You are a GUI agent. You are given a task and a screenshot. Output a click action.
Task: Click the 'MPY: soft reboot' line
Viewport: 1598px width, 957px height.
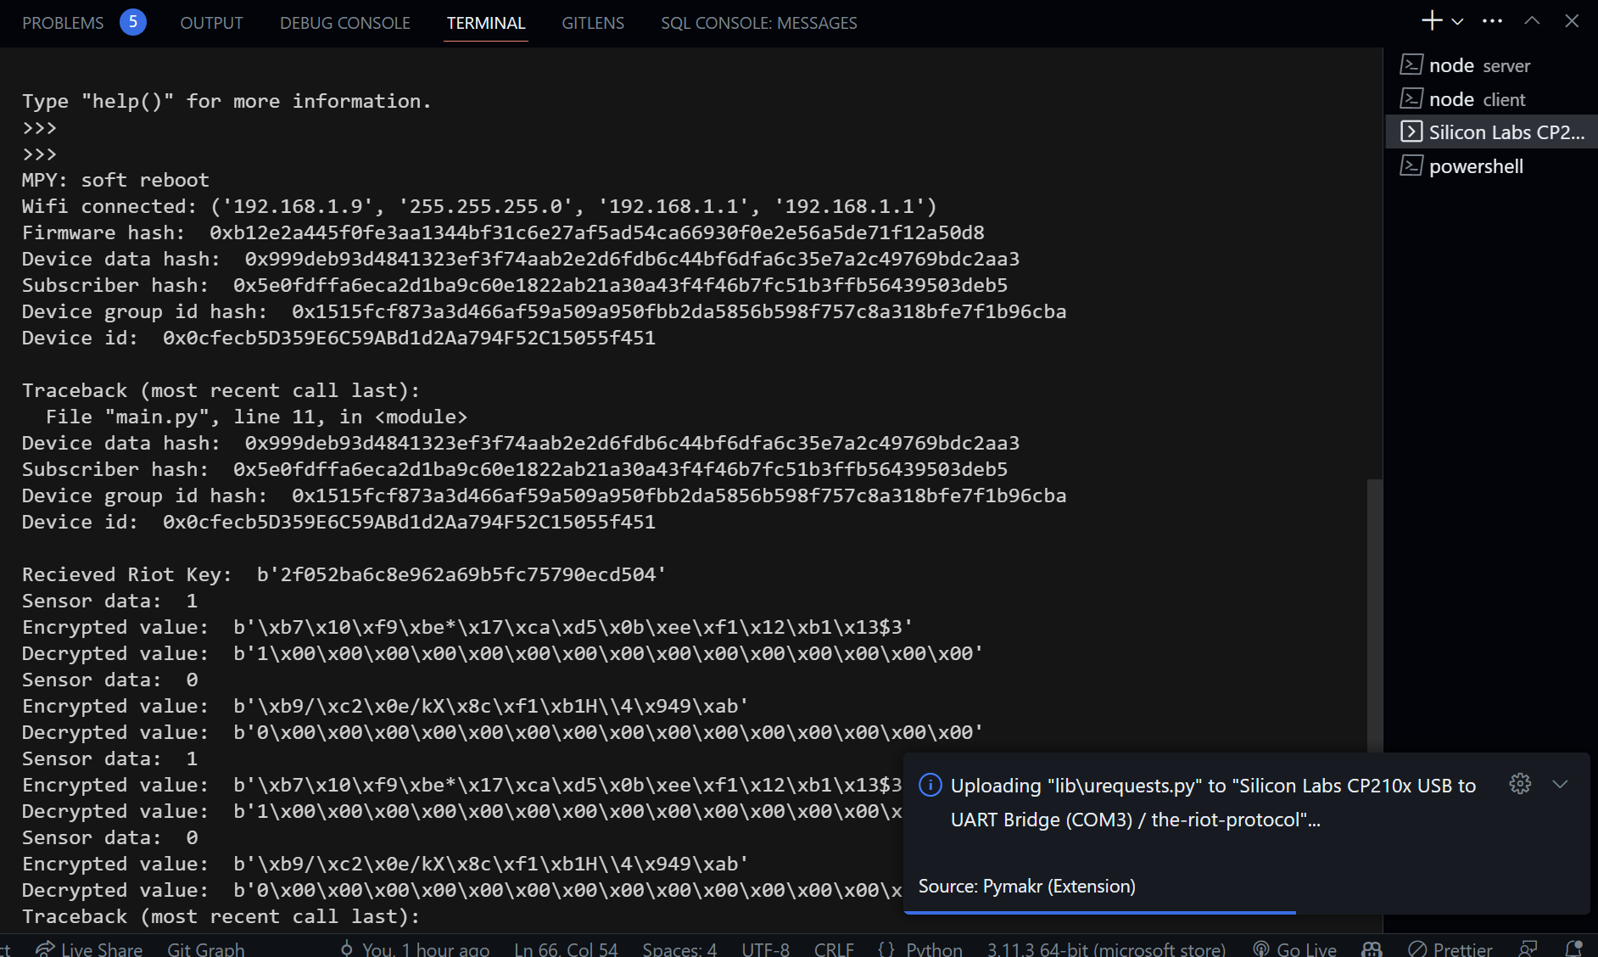115,180
